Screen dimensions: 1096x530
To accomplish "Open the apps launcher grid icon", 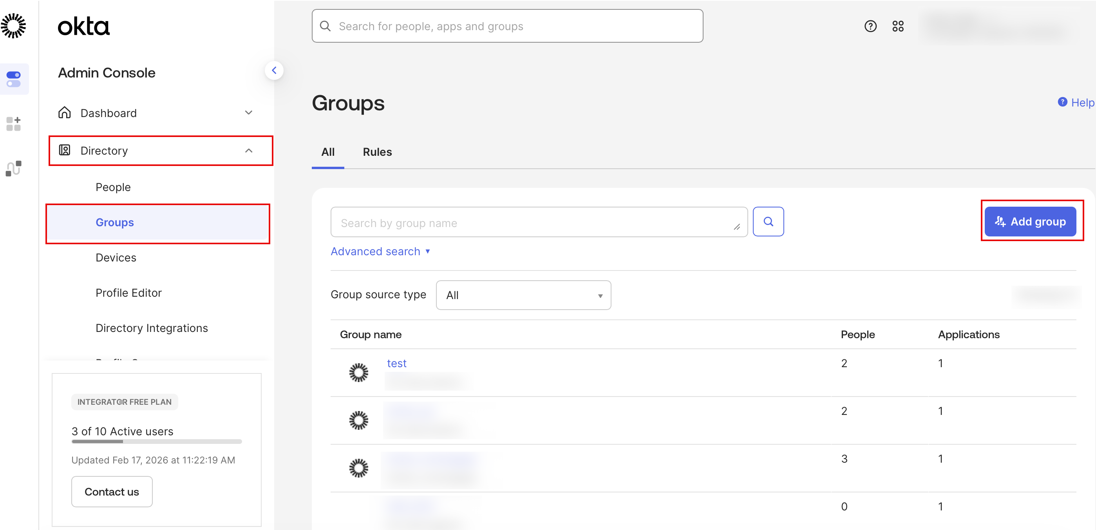I will pos(898,26).
